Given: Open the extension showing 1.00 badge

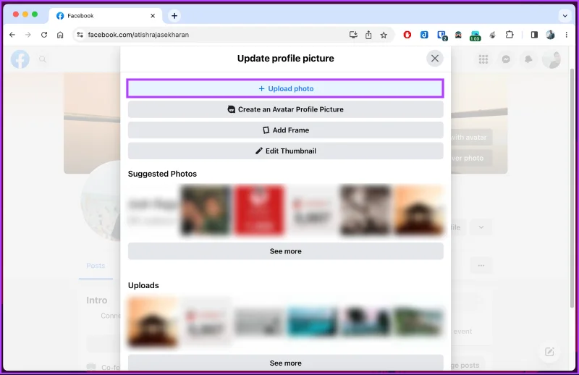Looking at the screenshot, I should (475, 35).
